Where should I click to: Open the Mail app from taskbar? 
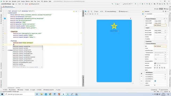pyautogui.click(x=46, y=94)
